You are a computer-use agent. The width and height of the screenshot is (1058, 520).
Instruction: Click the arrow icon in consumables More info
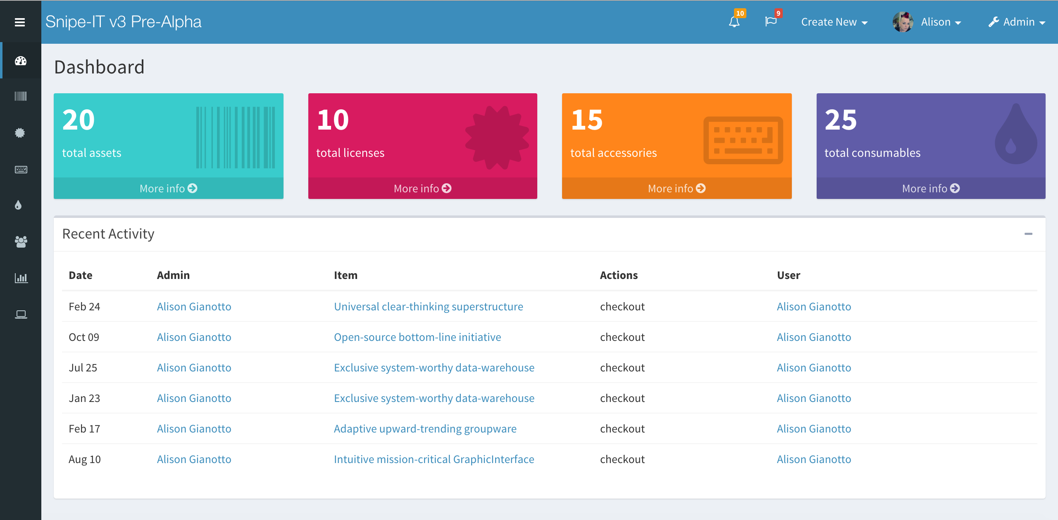point(955,188)
